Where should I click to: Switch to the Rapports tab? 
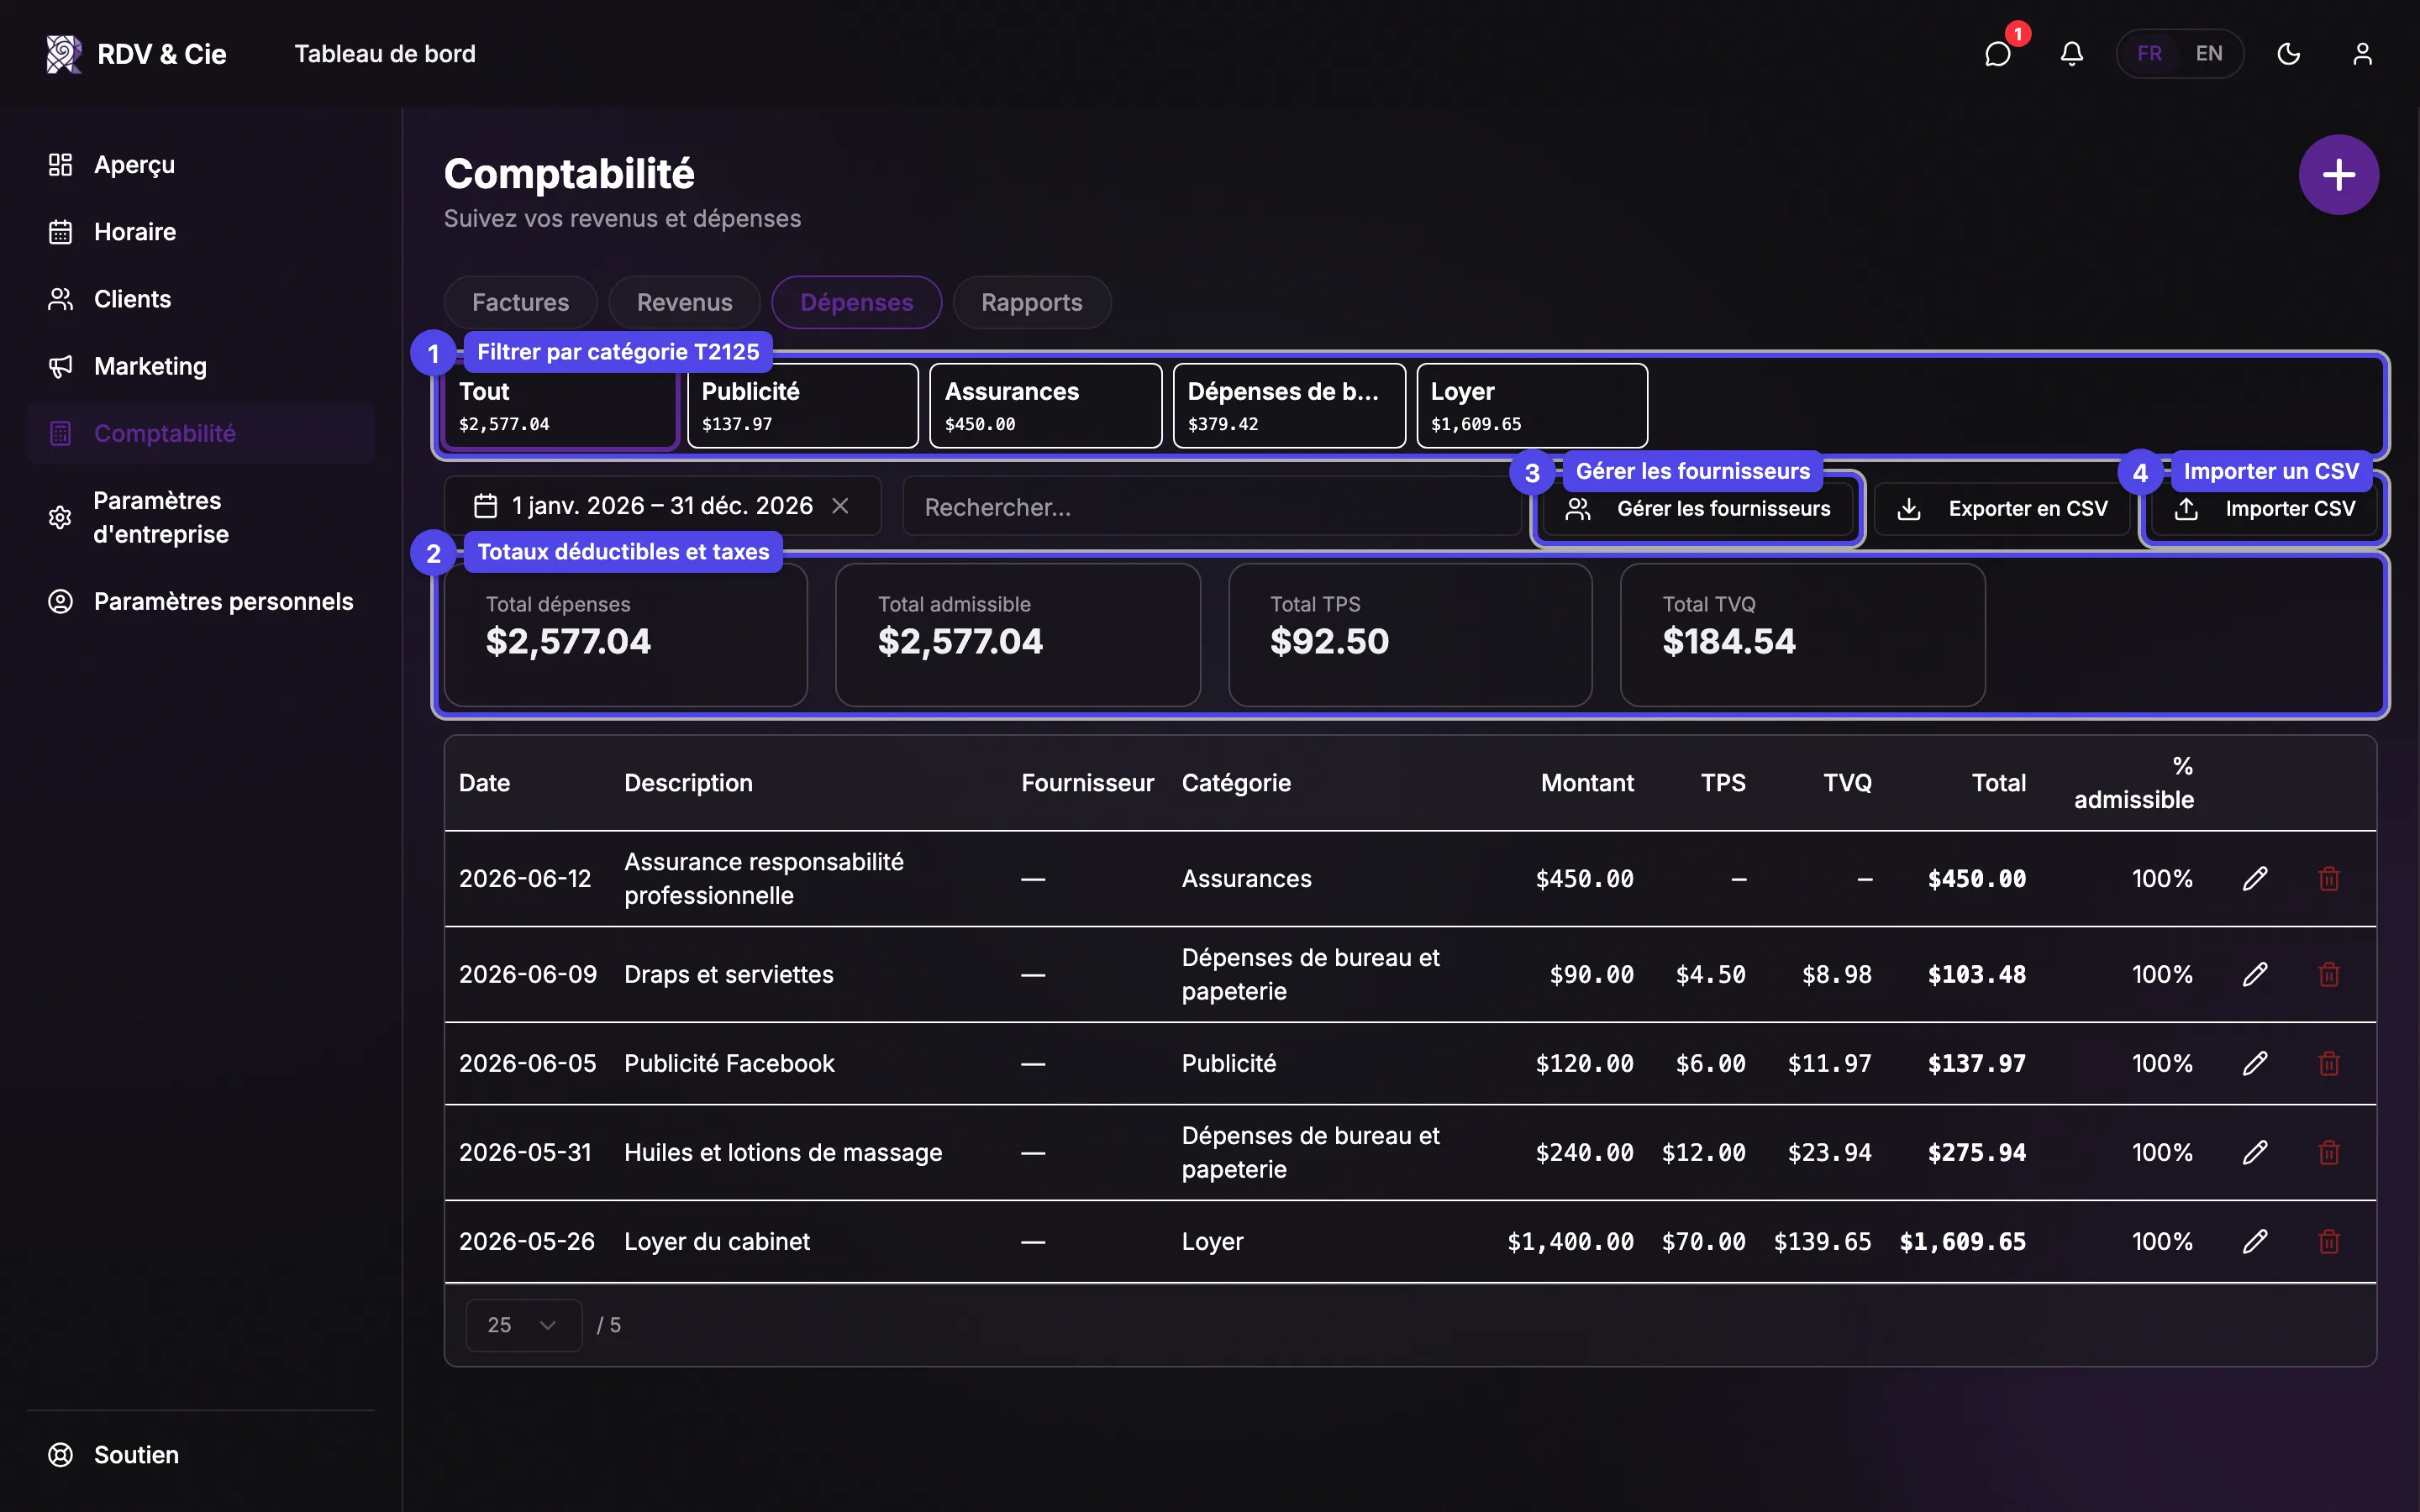1031,302
